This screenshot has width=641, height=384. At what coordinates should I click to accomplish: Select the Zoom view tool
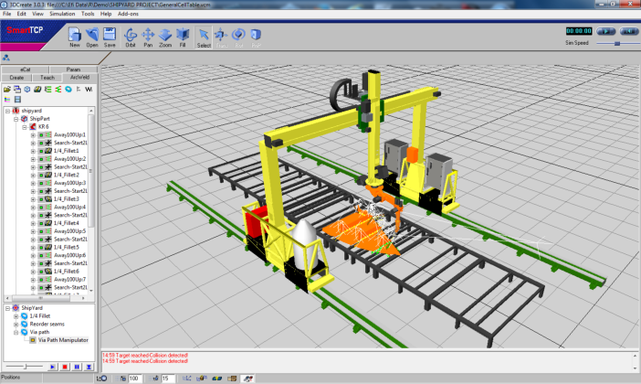[x=165, y=36]
